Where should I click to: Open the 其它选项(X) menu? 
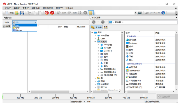coord(48,8)
